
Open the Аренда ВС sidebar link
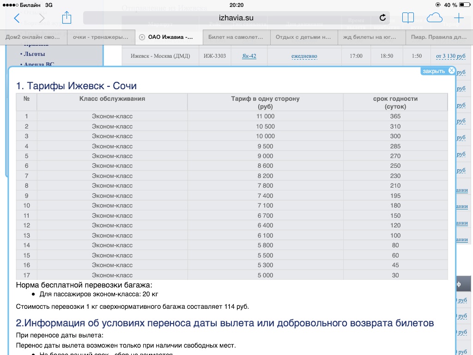(x=39, y=64)
